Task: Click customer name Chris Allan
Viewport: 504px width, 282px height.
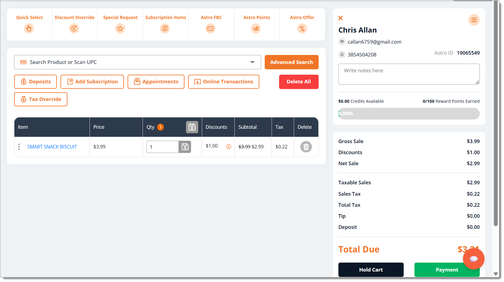Action: click(x=358, y=30)
